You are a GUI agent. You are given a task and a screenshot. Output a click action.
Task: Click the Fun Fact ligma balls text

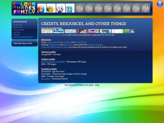[23, 43]
